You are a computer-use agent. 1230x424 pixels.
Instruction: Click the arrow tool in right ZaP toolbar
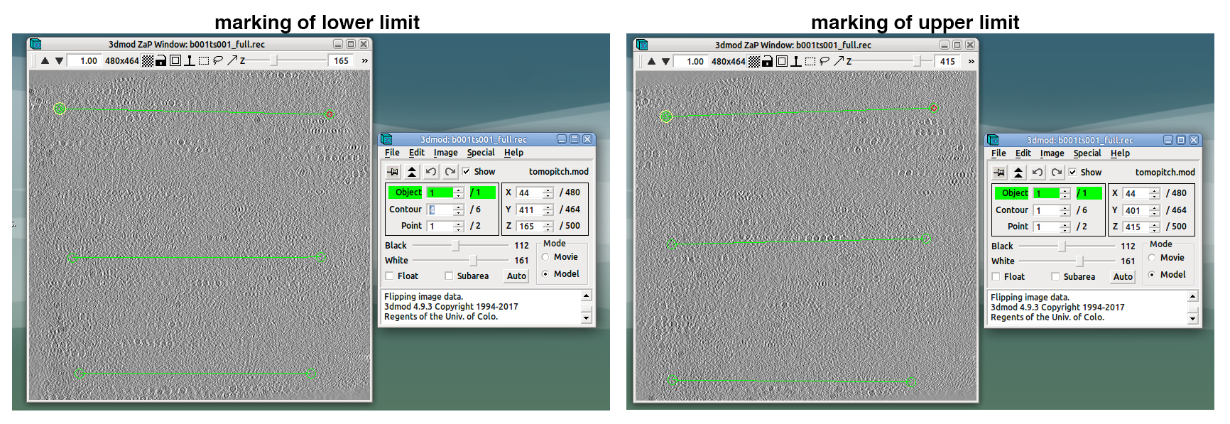[x=838, y=62]
